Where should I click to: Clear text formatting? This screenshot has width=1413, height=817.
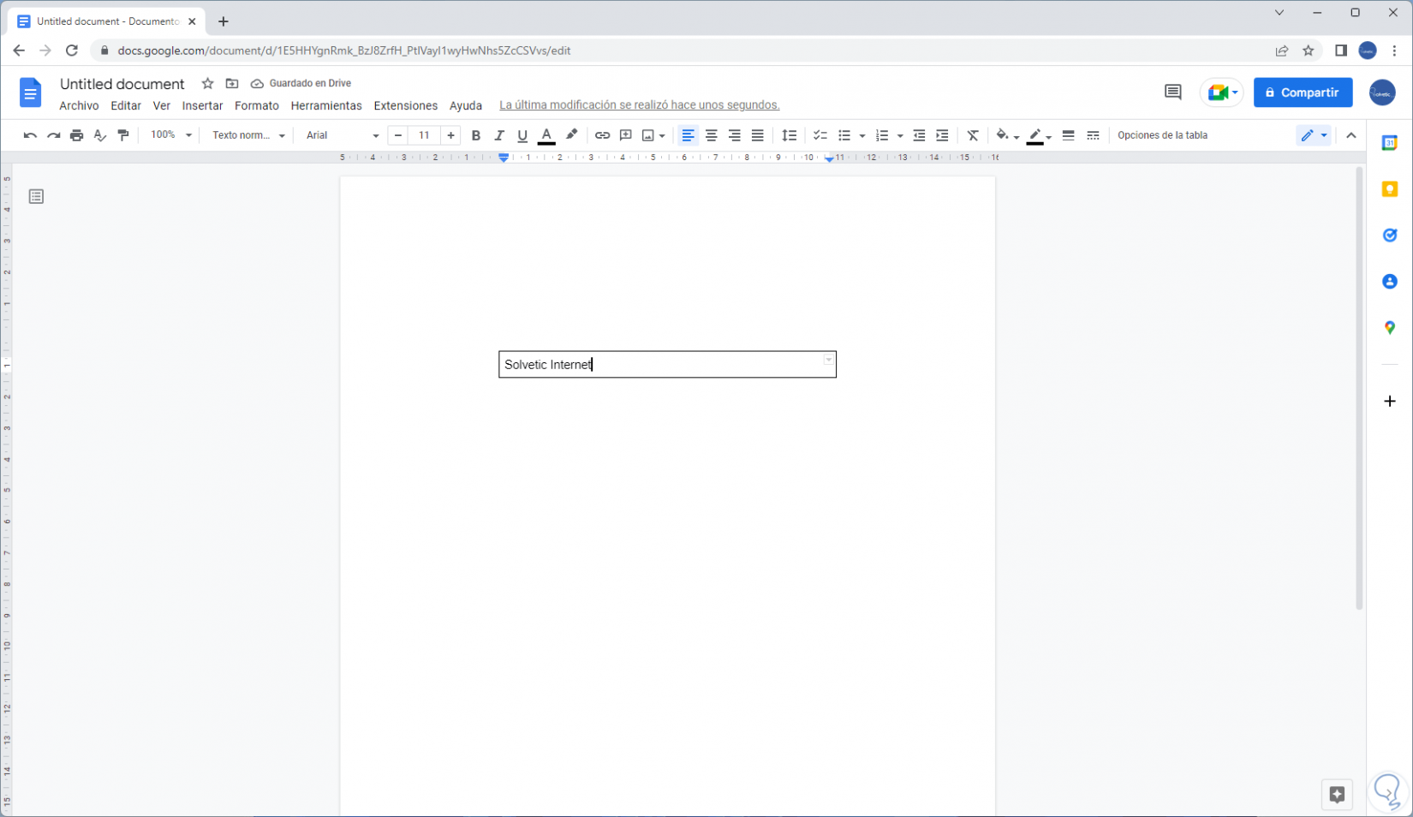point(973,135)
